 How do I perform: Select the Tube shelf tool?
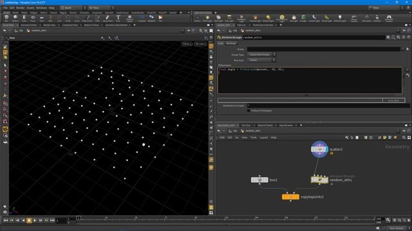click(24, 19)
